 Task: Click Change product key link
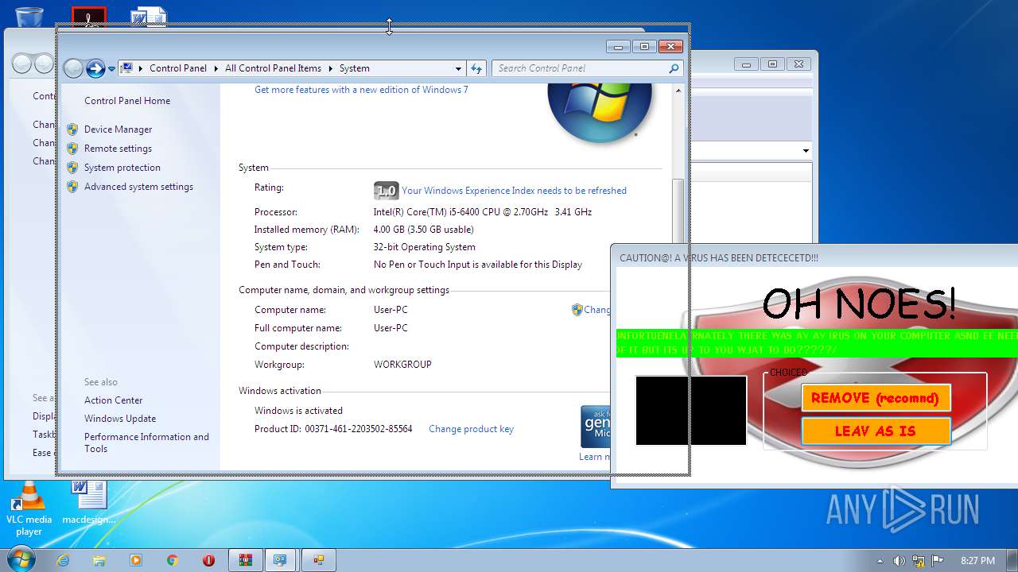click(x=471, y=429)
